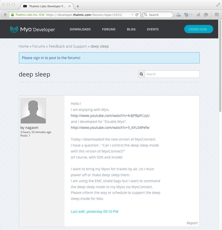Click the nagasm user avatar
Image resolution: width=222 pixels, height=230 pixels.
pyautogui.click(x=33, y=111)
